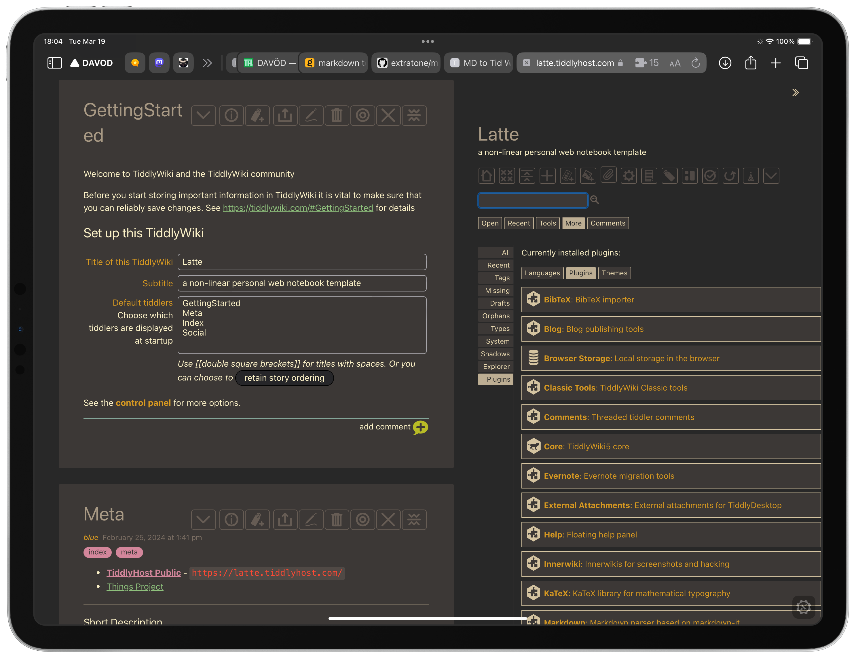Delete GettingStarted tiddler with trash icon
The width and height of the screenshot is (856, 659).
[x=337, y=116]
